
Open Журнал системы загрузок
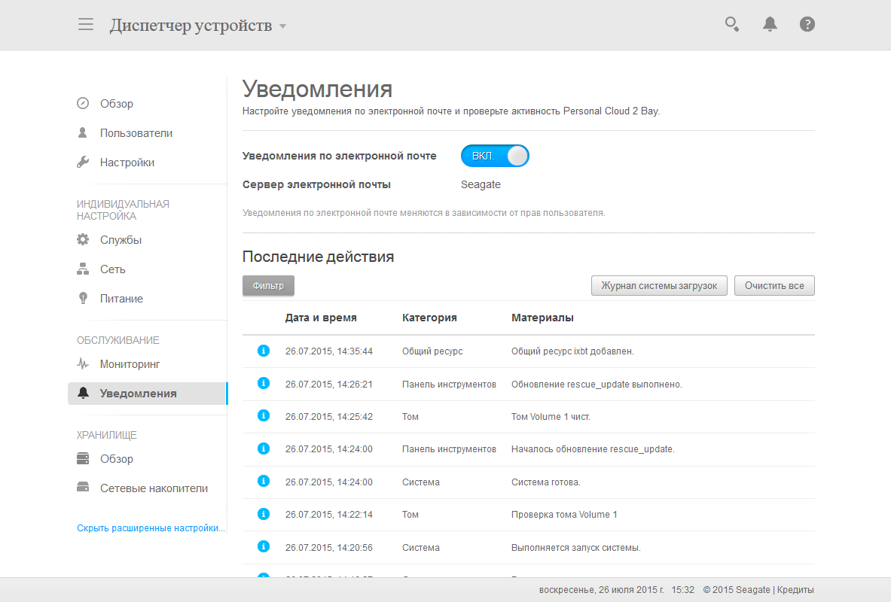(659, 286)
